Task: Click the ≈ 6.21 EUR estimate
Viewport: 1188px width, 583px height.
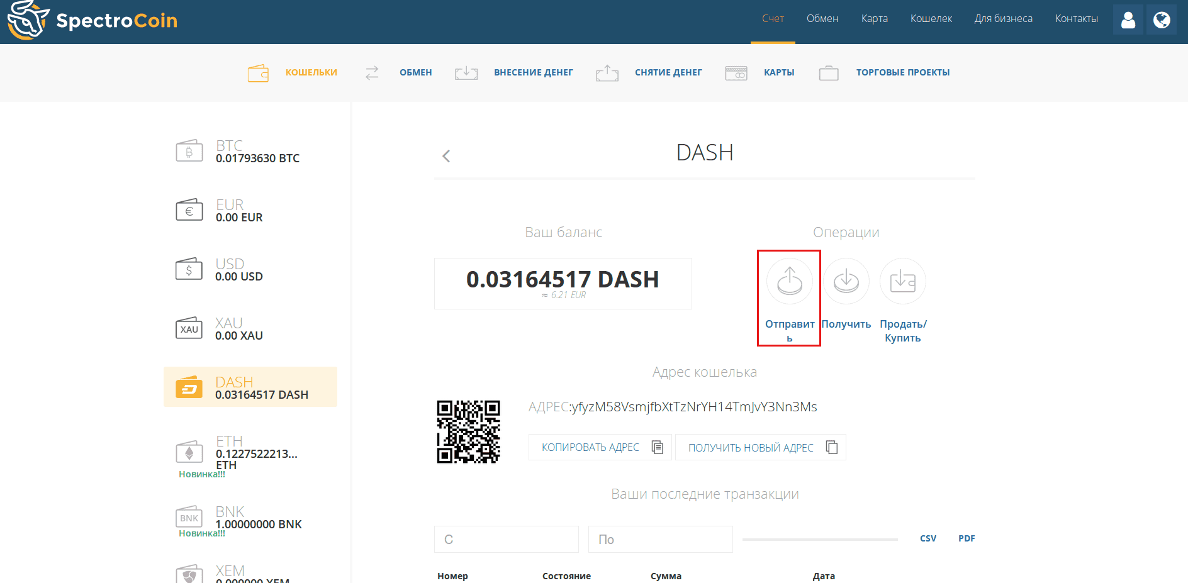Action: tap(564, 295)
